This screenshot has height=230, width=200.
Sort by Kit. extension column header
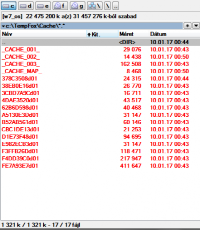(102, 34)
